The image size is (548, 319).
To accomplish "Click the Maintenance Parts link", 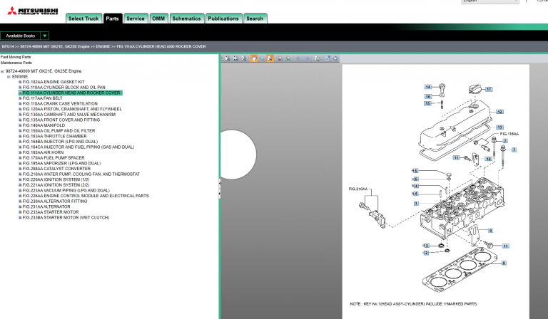I will [16, 63].
